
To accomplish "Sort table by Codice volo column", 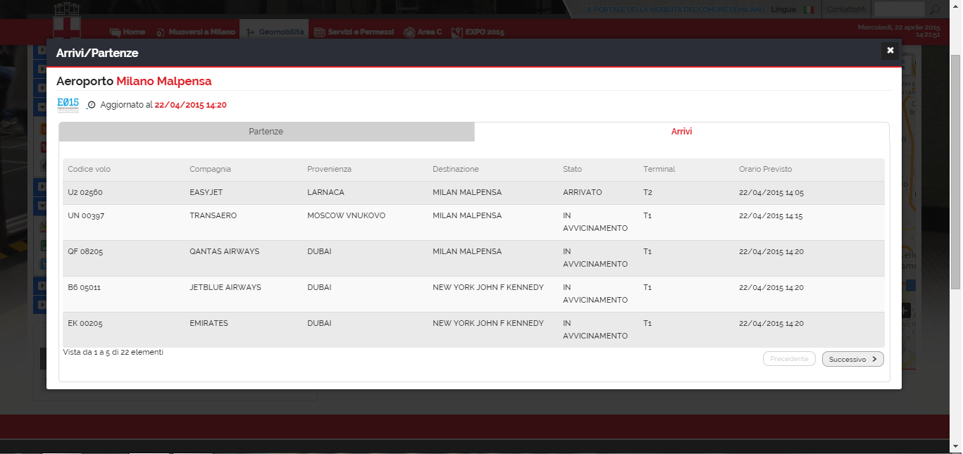I will click(x=89, y=170).
